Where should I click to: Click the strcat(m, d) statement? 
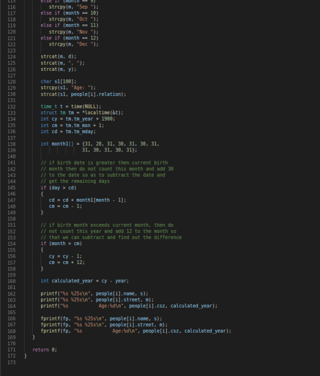tap(58, 57)
